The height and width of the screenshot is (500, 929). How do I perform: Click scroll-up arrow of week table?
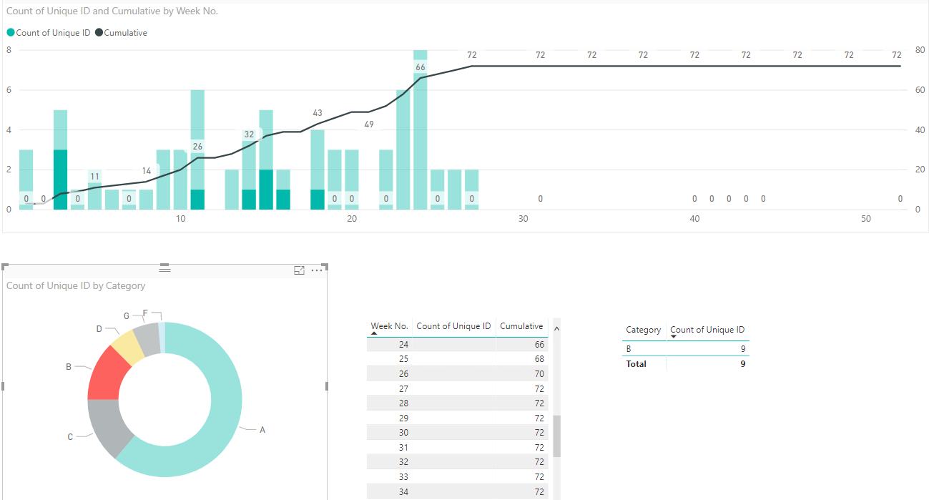pos(557,328)
